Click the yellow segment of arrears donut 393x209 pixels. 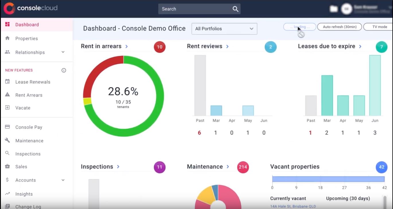[x=87, y=101]
